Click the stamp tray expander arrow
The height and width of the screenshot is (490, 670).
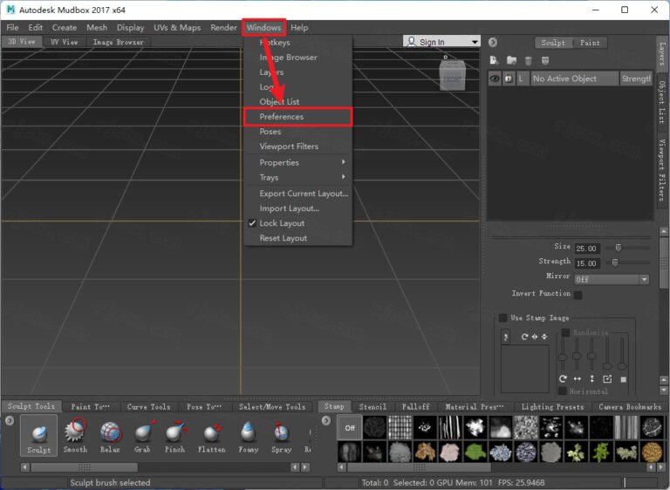coord(326,421)
